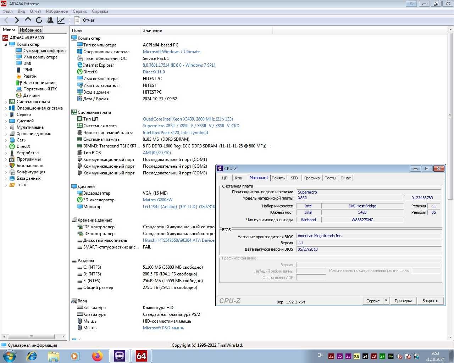This screenshot has width=454, height=363.
Task: Open Internet Explorer from the taskbar
Action: click(x=32, y=356)
